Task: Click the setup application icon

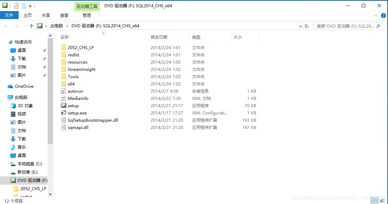Action: (x=64, y=105)
